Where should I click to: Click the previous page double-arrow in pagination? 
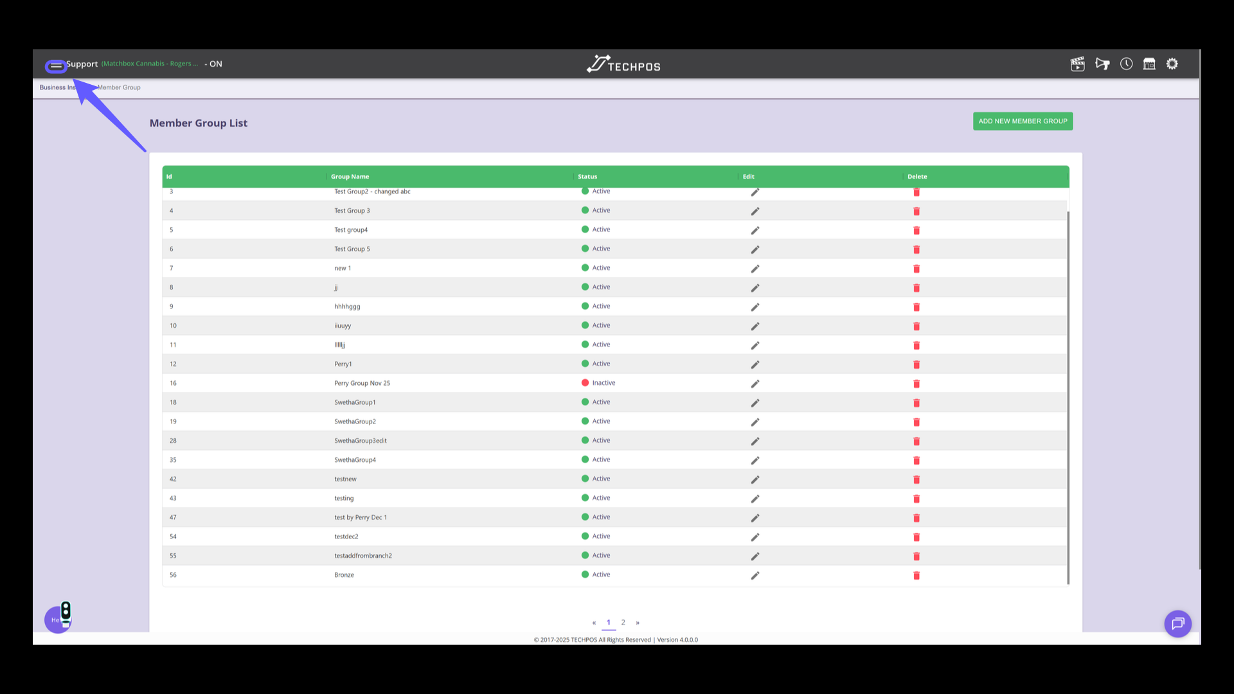coord(594,622)
